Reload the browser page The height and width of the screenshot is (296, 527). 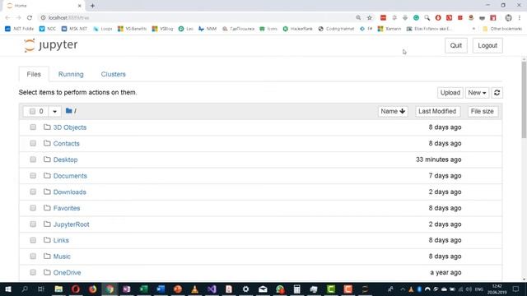(30, 17)
